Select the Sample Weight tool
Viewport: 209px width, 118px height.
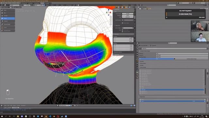[8, 24]
